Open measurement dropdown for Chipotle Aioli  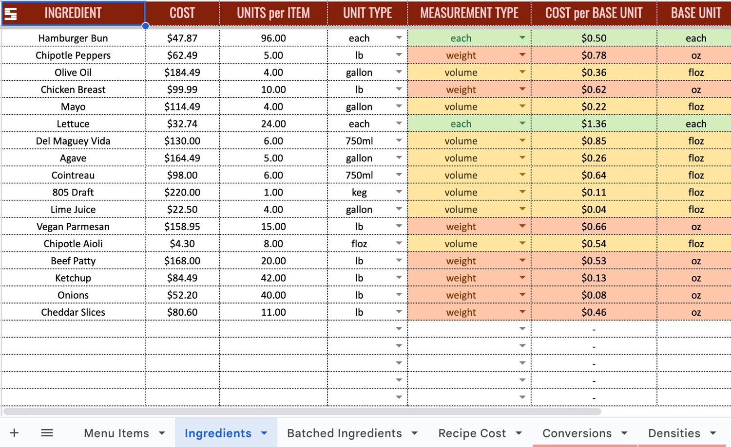point(522,243)
